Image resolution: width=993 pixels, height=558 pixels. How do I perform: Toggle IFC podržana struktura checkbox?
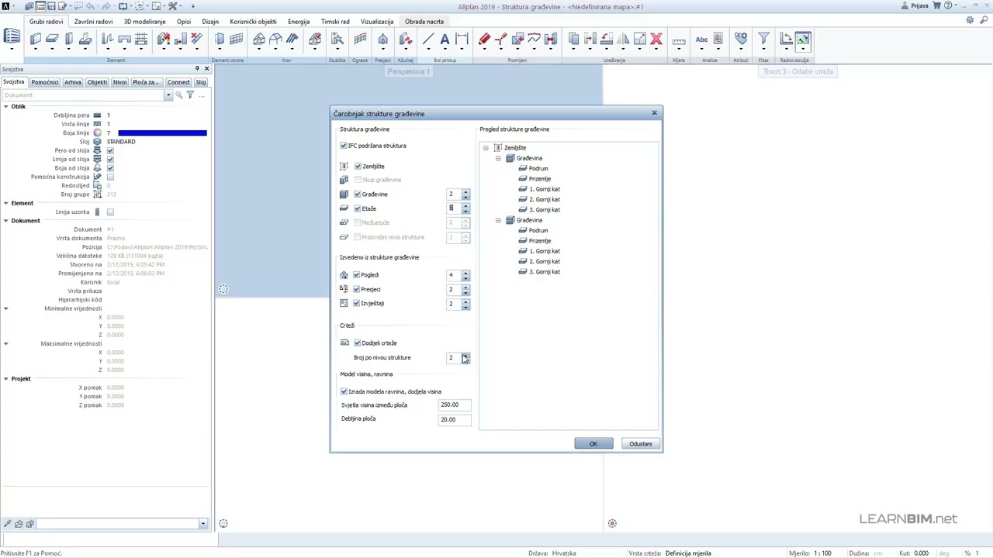pyautogui.click(x=344, y=146)
